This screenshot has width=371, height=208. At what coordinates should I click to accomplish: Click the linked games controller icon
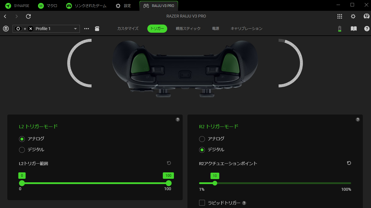click(69, 6)
